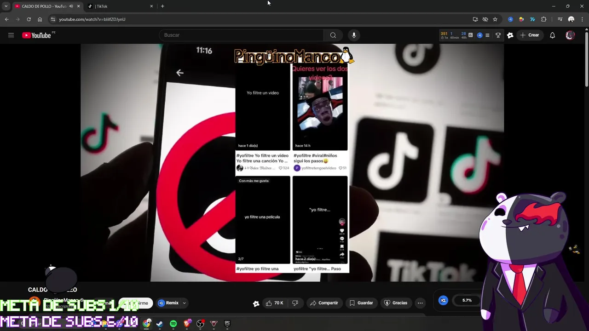This screenshot has height=331, width=589.
Task: Bookmark this page with the star
Action: coord(495,19)
